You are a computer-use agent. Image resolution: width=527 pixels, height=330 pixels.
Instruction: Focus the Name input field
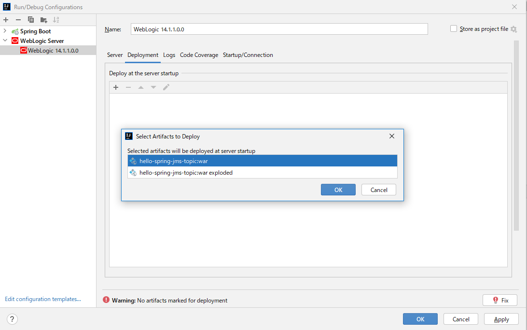click(279, 29)
